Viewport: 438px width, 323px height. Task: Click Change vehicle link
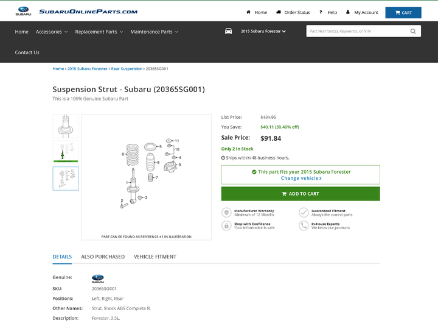(301, 179)
